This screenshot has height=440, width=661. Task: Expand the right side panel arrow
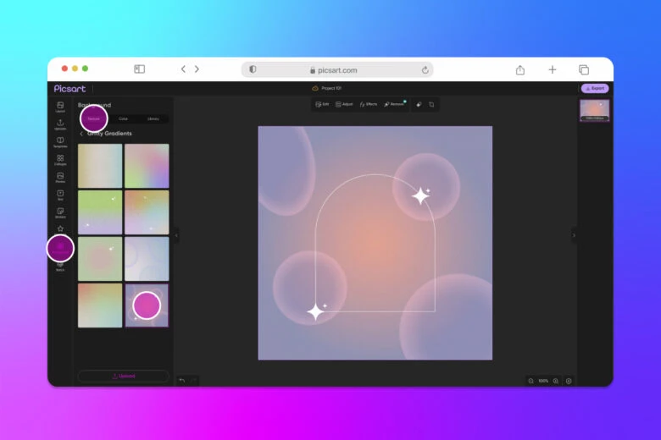pyautogui.click(x=574, y=235)
